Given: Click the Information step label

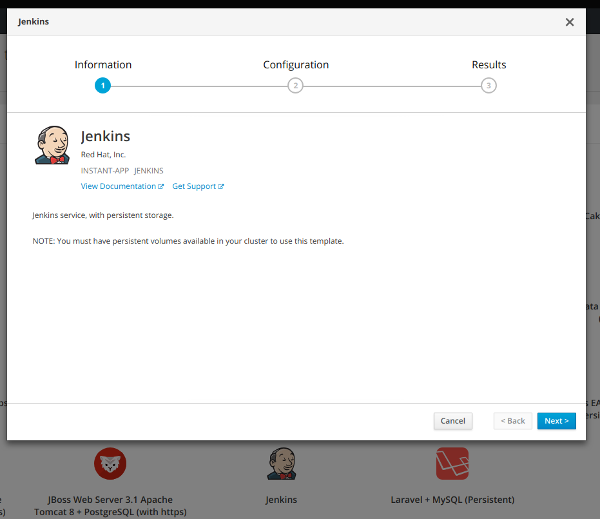Looking at the screenshot, I should 103,64.
